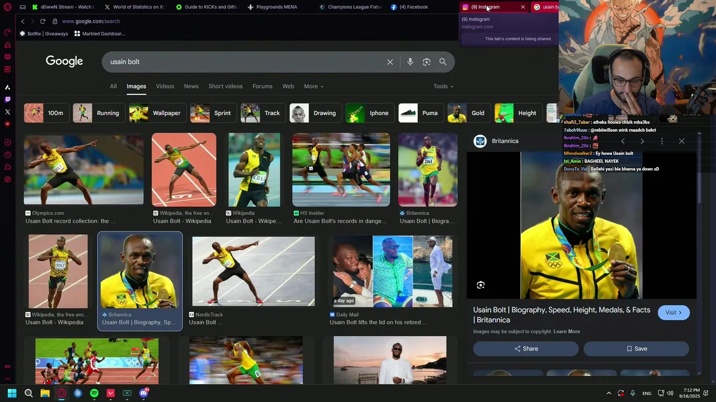Close the Britannica image preview panel
This screenshot has height=402, width=716.
681,141
